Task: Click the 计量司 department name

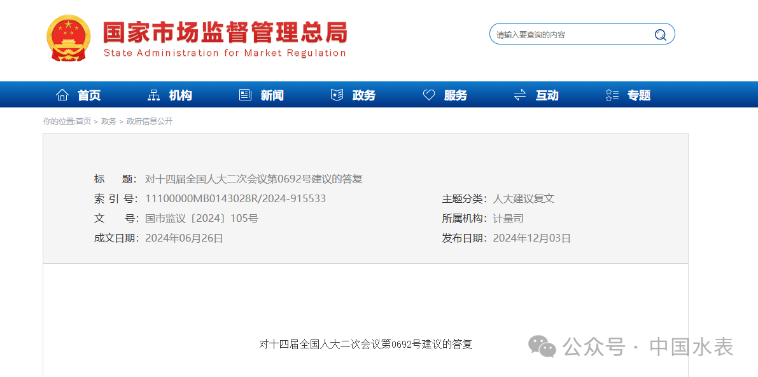Action: [508, 219]
